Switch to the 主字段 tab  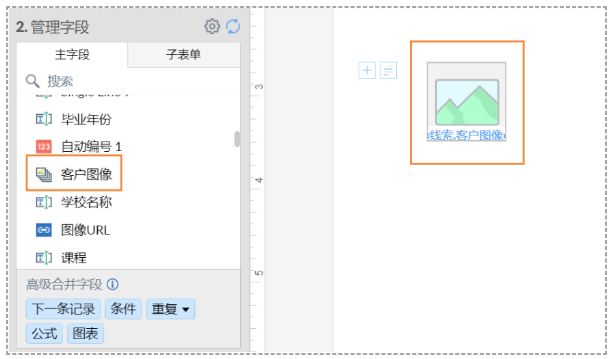pyautogui.click(x=72, y=55)
